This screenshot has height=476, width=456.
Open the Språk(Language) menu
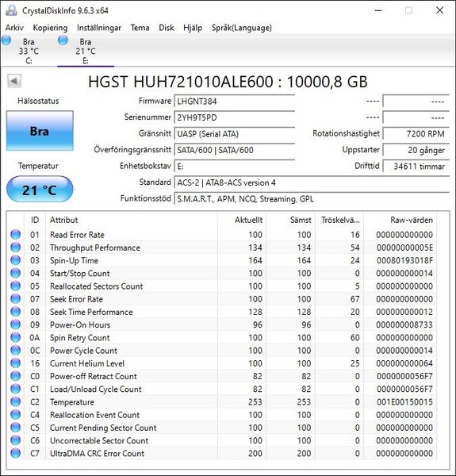242,28
